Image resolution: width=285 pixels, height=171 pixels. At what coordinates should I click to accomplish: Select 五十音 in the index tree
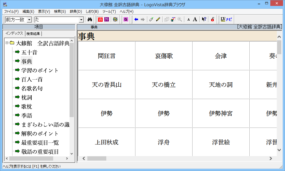point(29,52)
